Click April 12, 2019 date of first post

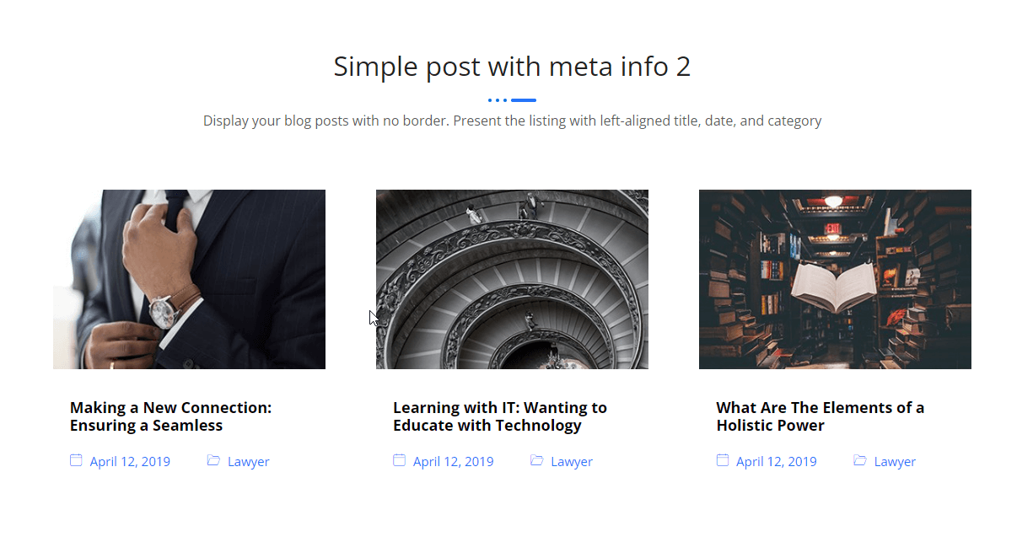pyautogui.click(x=130, y=462)
